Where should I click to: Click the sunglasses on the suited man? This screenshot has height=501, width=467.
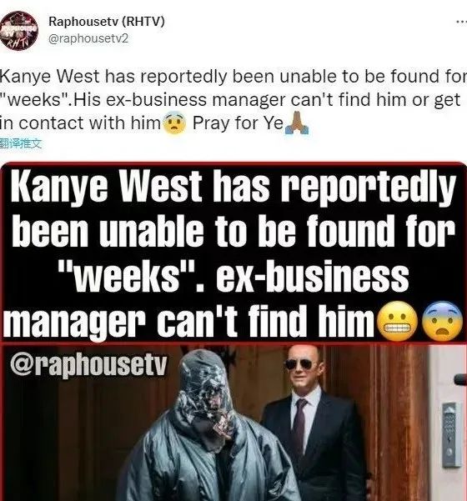pos(299,364)
